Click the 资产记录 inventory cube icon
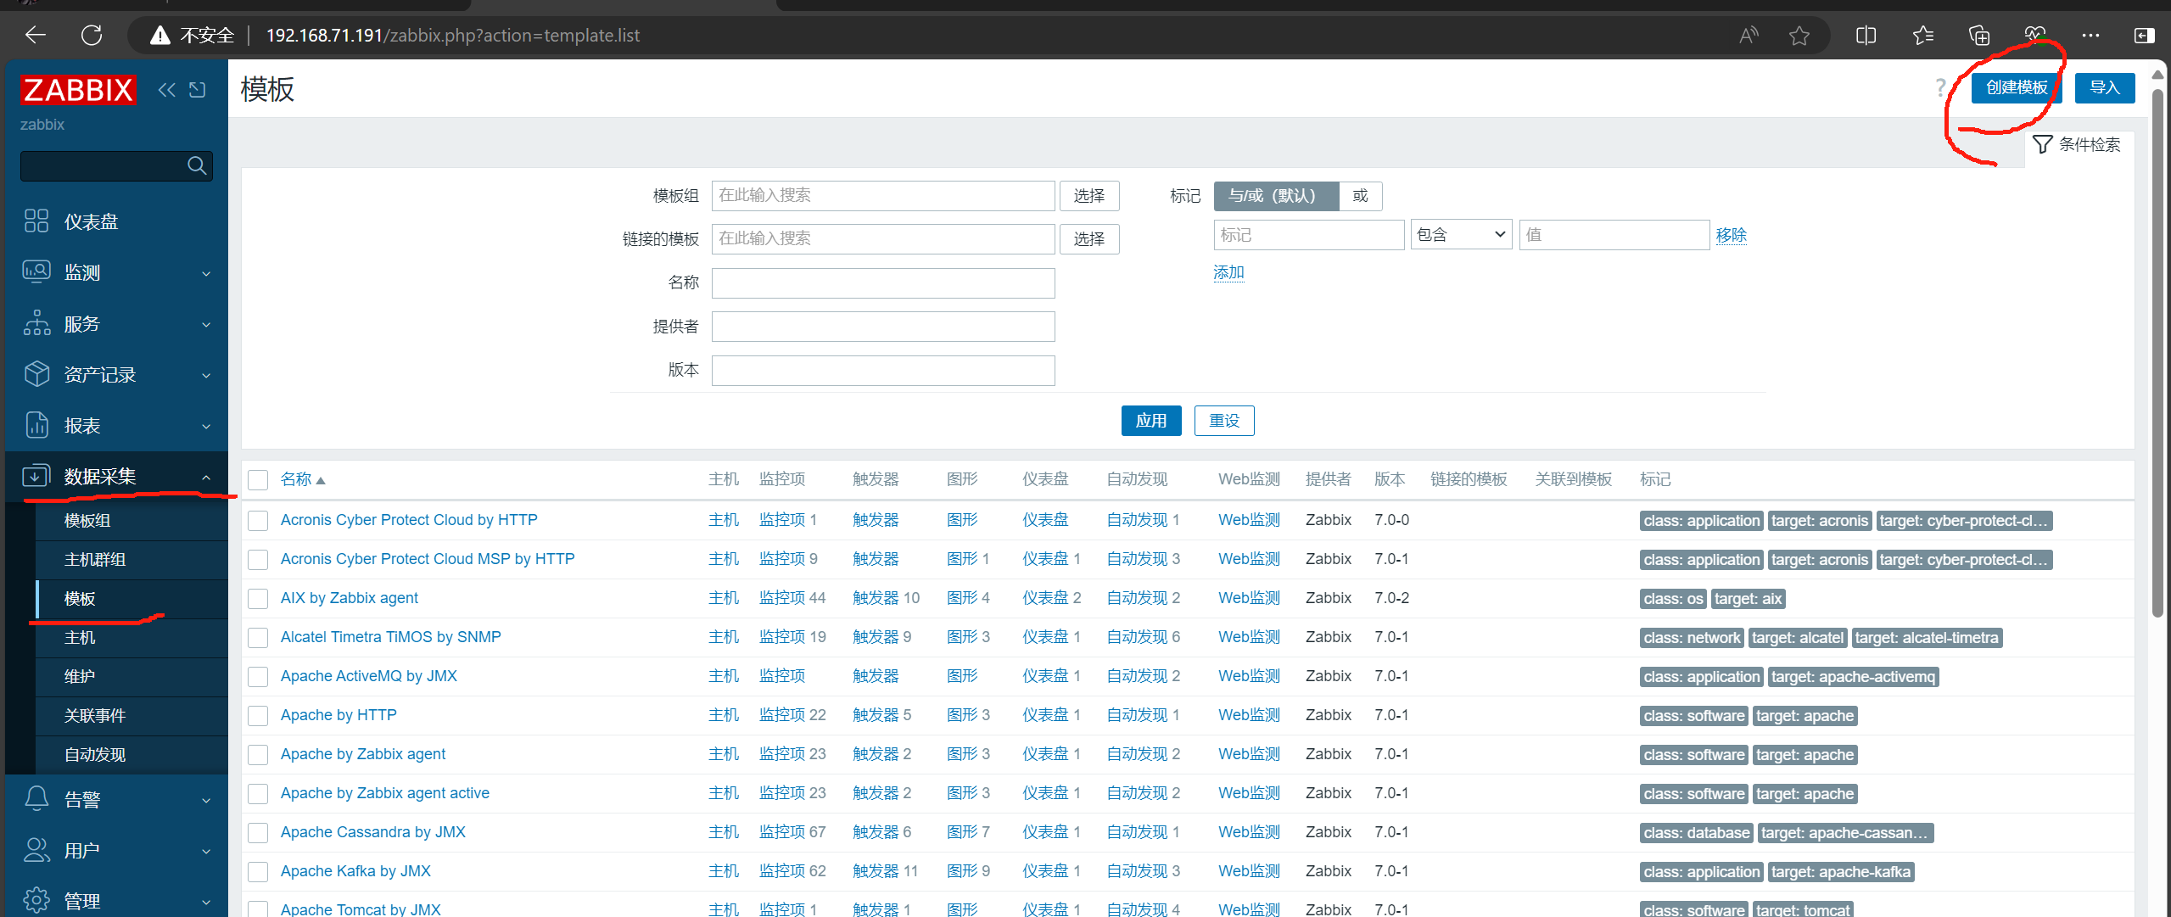Viewport: 2171px width, 917px height. tap(36, 374)
